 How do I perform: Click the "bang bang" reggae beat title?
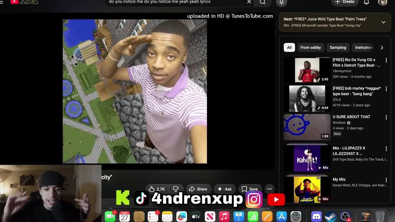357,91
